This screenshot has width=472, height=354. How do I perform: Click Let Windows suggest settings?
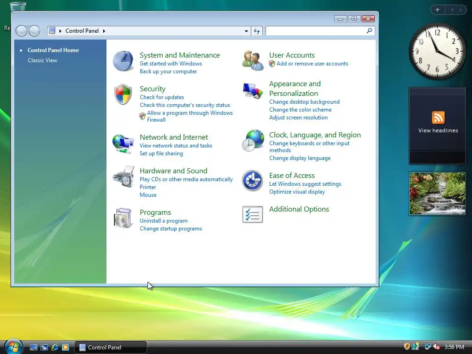[x=305, y=184]
